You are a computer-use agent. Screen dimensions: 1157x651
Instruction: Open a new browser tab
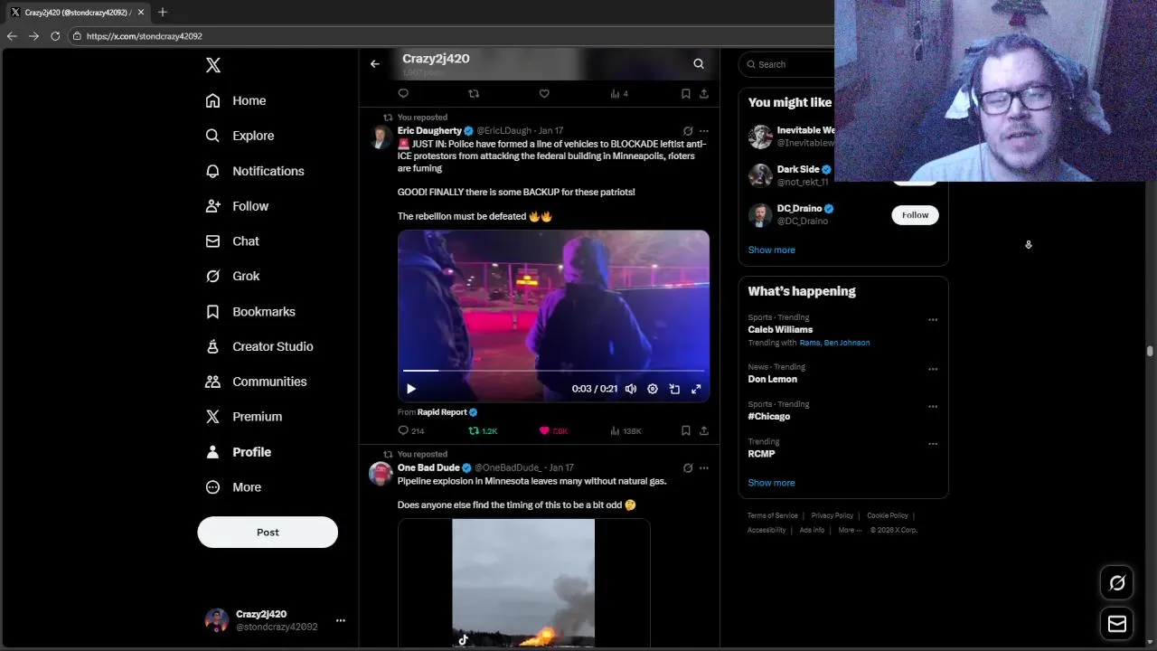[x=163, y=13]
